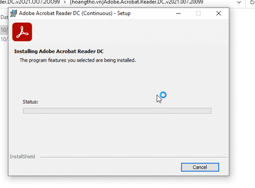Image resolution: width=255 pixels, height=188 pixels.
Task: Click the "program features you selected" message text
Action: point(78,60)
